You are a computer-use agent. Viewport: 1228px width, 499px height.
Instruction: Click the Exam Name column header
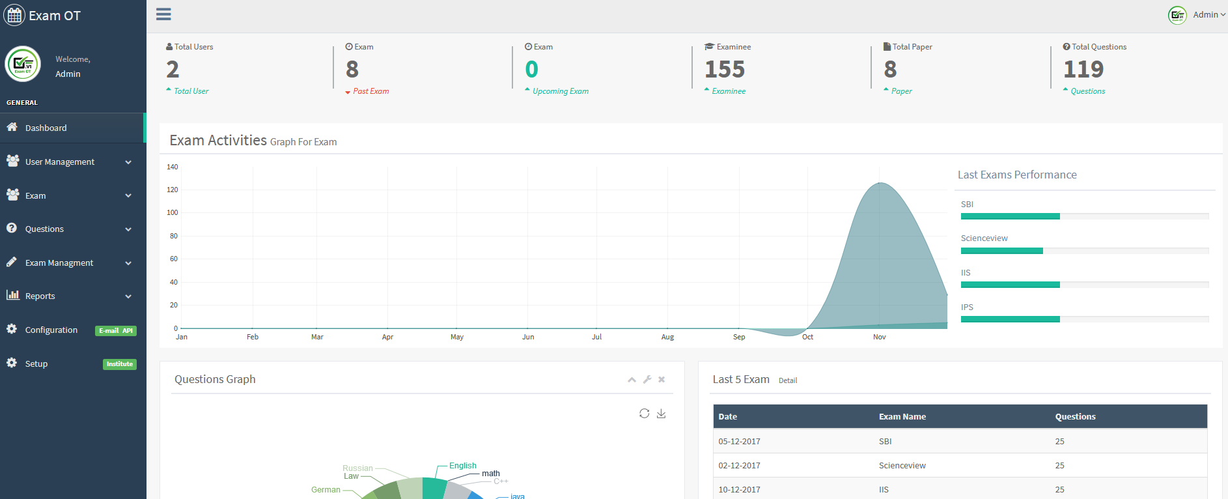(902, 417)
